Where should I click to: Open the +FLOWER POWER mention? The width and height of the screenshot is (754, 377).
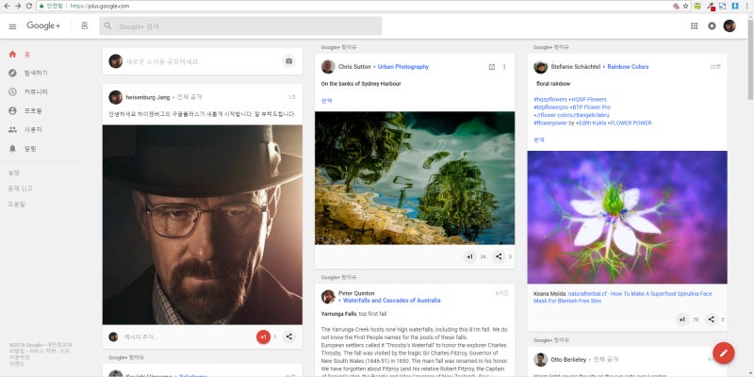point(630,123)
